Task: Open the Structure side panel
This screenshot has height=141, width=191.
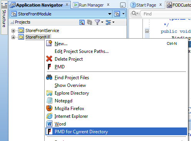Action: (x=4, y=18)
